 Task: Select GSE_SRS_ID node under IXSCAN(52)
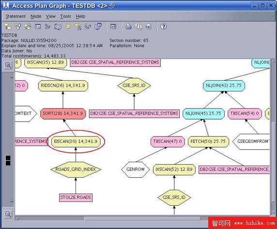174,198
